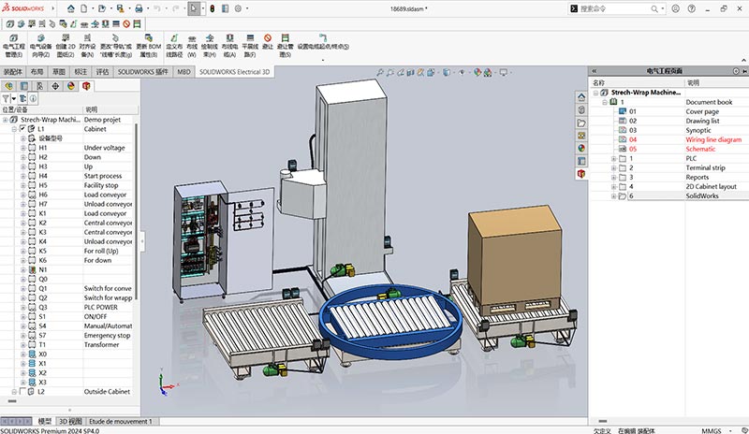Click the zoom to fit magnifier icon
The width and height of the screenshot is (749, 434).
click(380, 73)
